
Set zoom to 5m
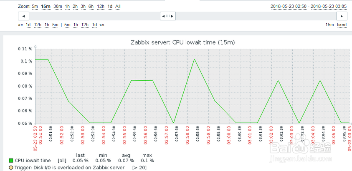click(35, 6)
